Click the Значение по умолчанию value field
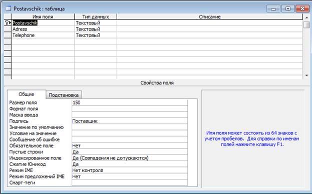 point(130,127)
